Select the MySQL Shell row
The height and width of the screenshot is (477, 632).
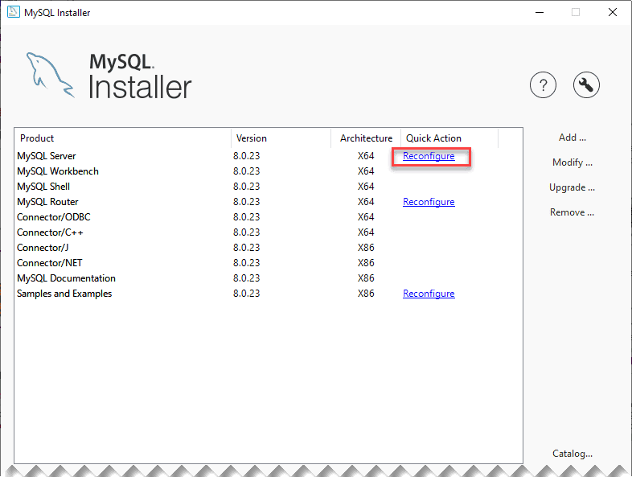(269, 187)
